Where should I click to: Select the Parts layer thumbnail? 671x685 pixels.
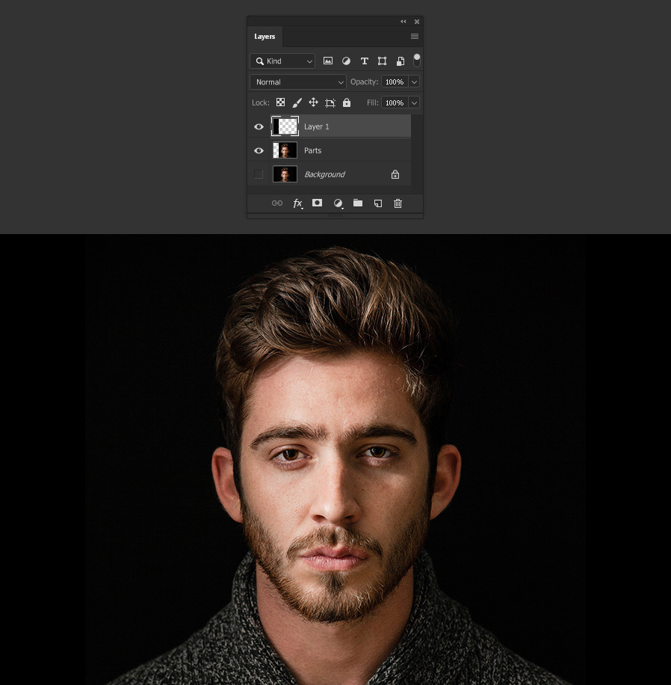click(x=285, y=150)
